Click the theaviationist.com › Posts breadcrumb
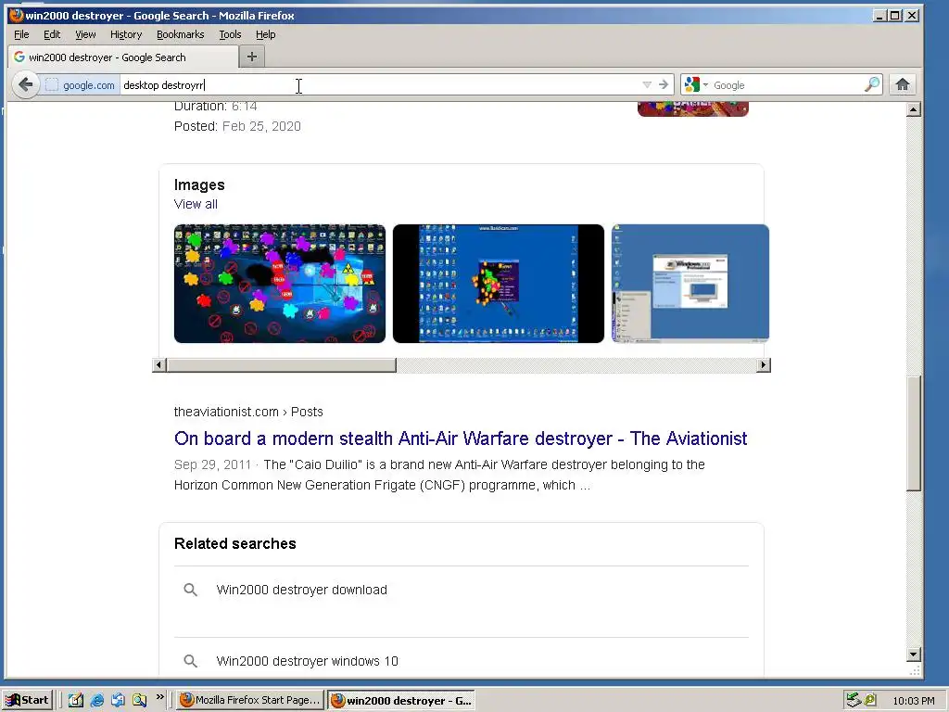The height and width of the screenshot is (712, 949). tap(248, 412)
